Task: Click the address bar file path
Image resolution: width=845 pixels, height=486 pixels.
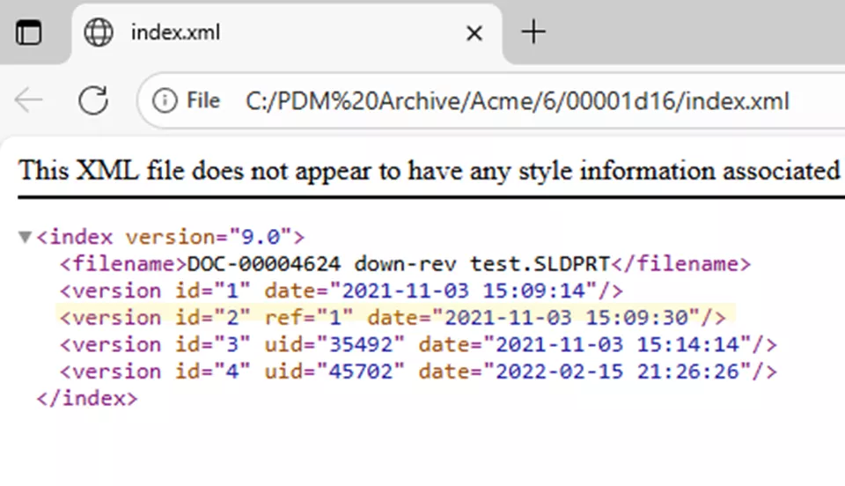Action: point(518,101)
